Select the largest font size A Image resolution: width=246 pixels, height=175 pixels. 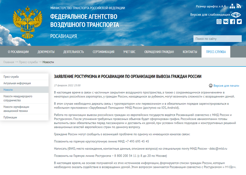[x=225, y=6]
